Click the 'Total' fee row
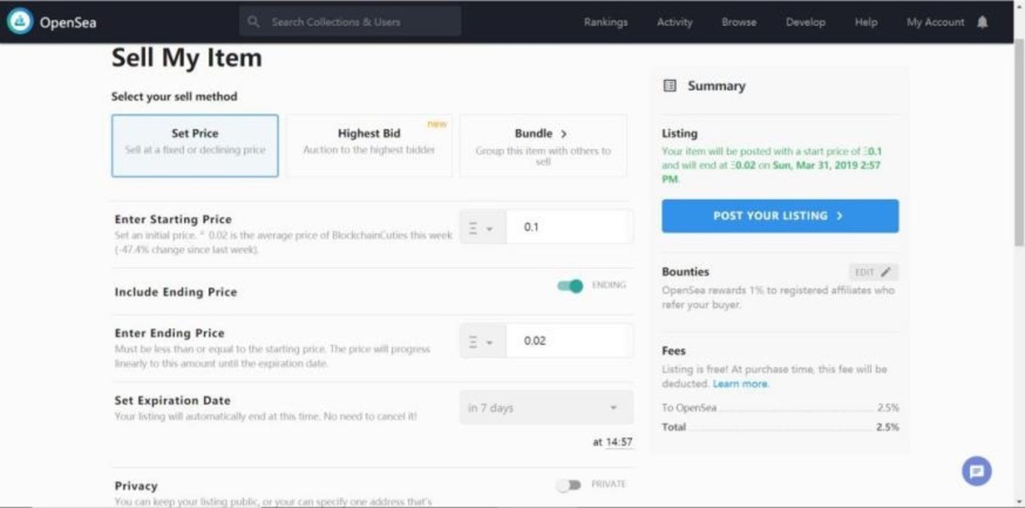This screenshot has height=508, width=1025. 780,427
